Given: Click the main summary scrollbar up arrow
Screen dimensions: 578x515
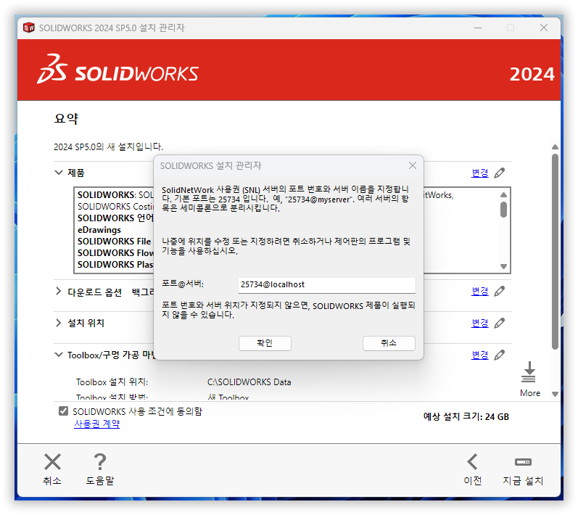Looking at the screenshot, I should 555,147.
